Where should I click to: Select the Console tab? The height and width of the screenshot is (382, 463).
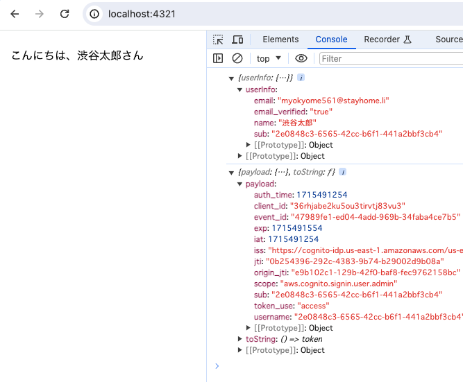331,40
